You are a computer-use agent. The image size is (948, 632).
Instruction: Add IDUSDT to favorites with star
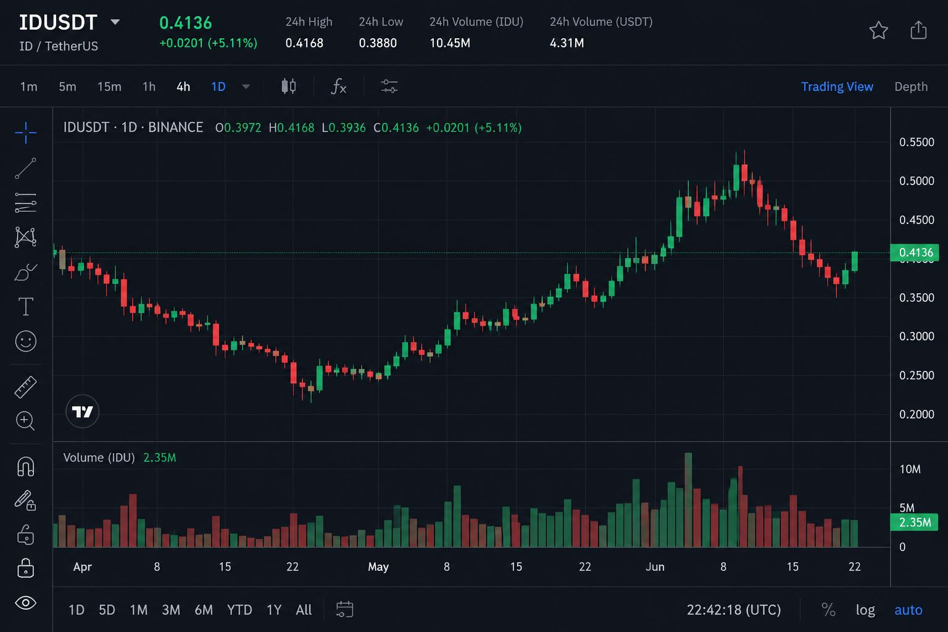pos(878,30)
